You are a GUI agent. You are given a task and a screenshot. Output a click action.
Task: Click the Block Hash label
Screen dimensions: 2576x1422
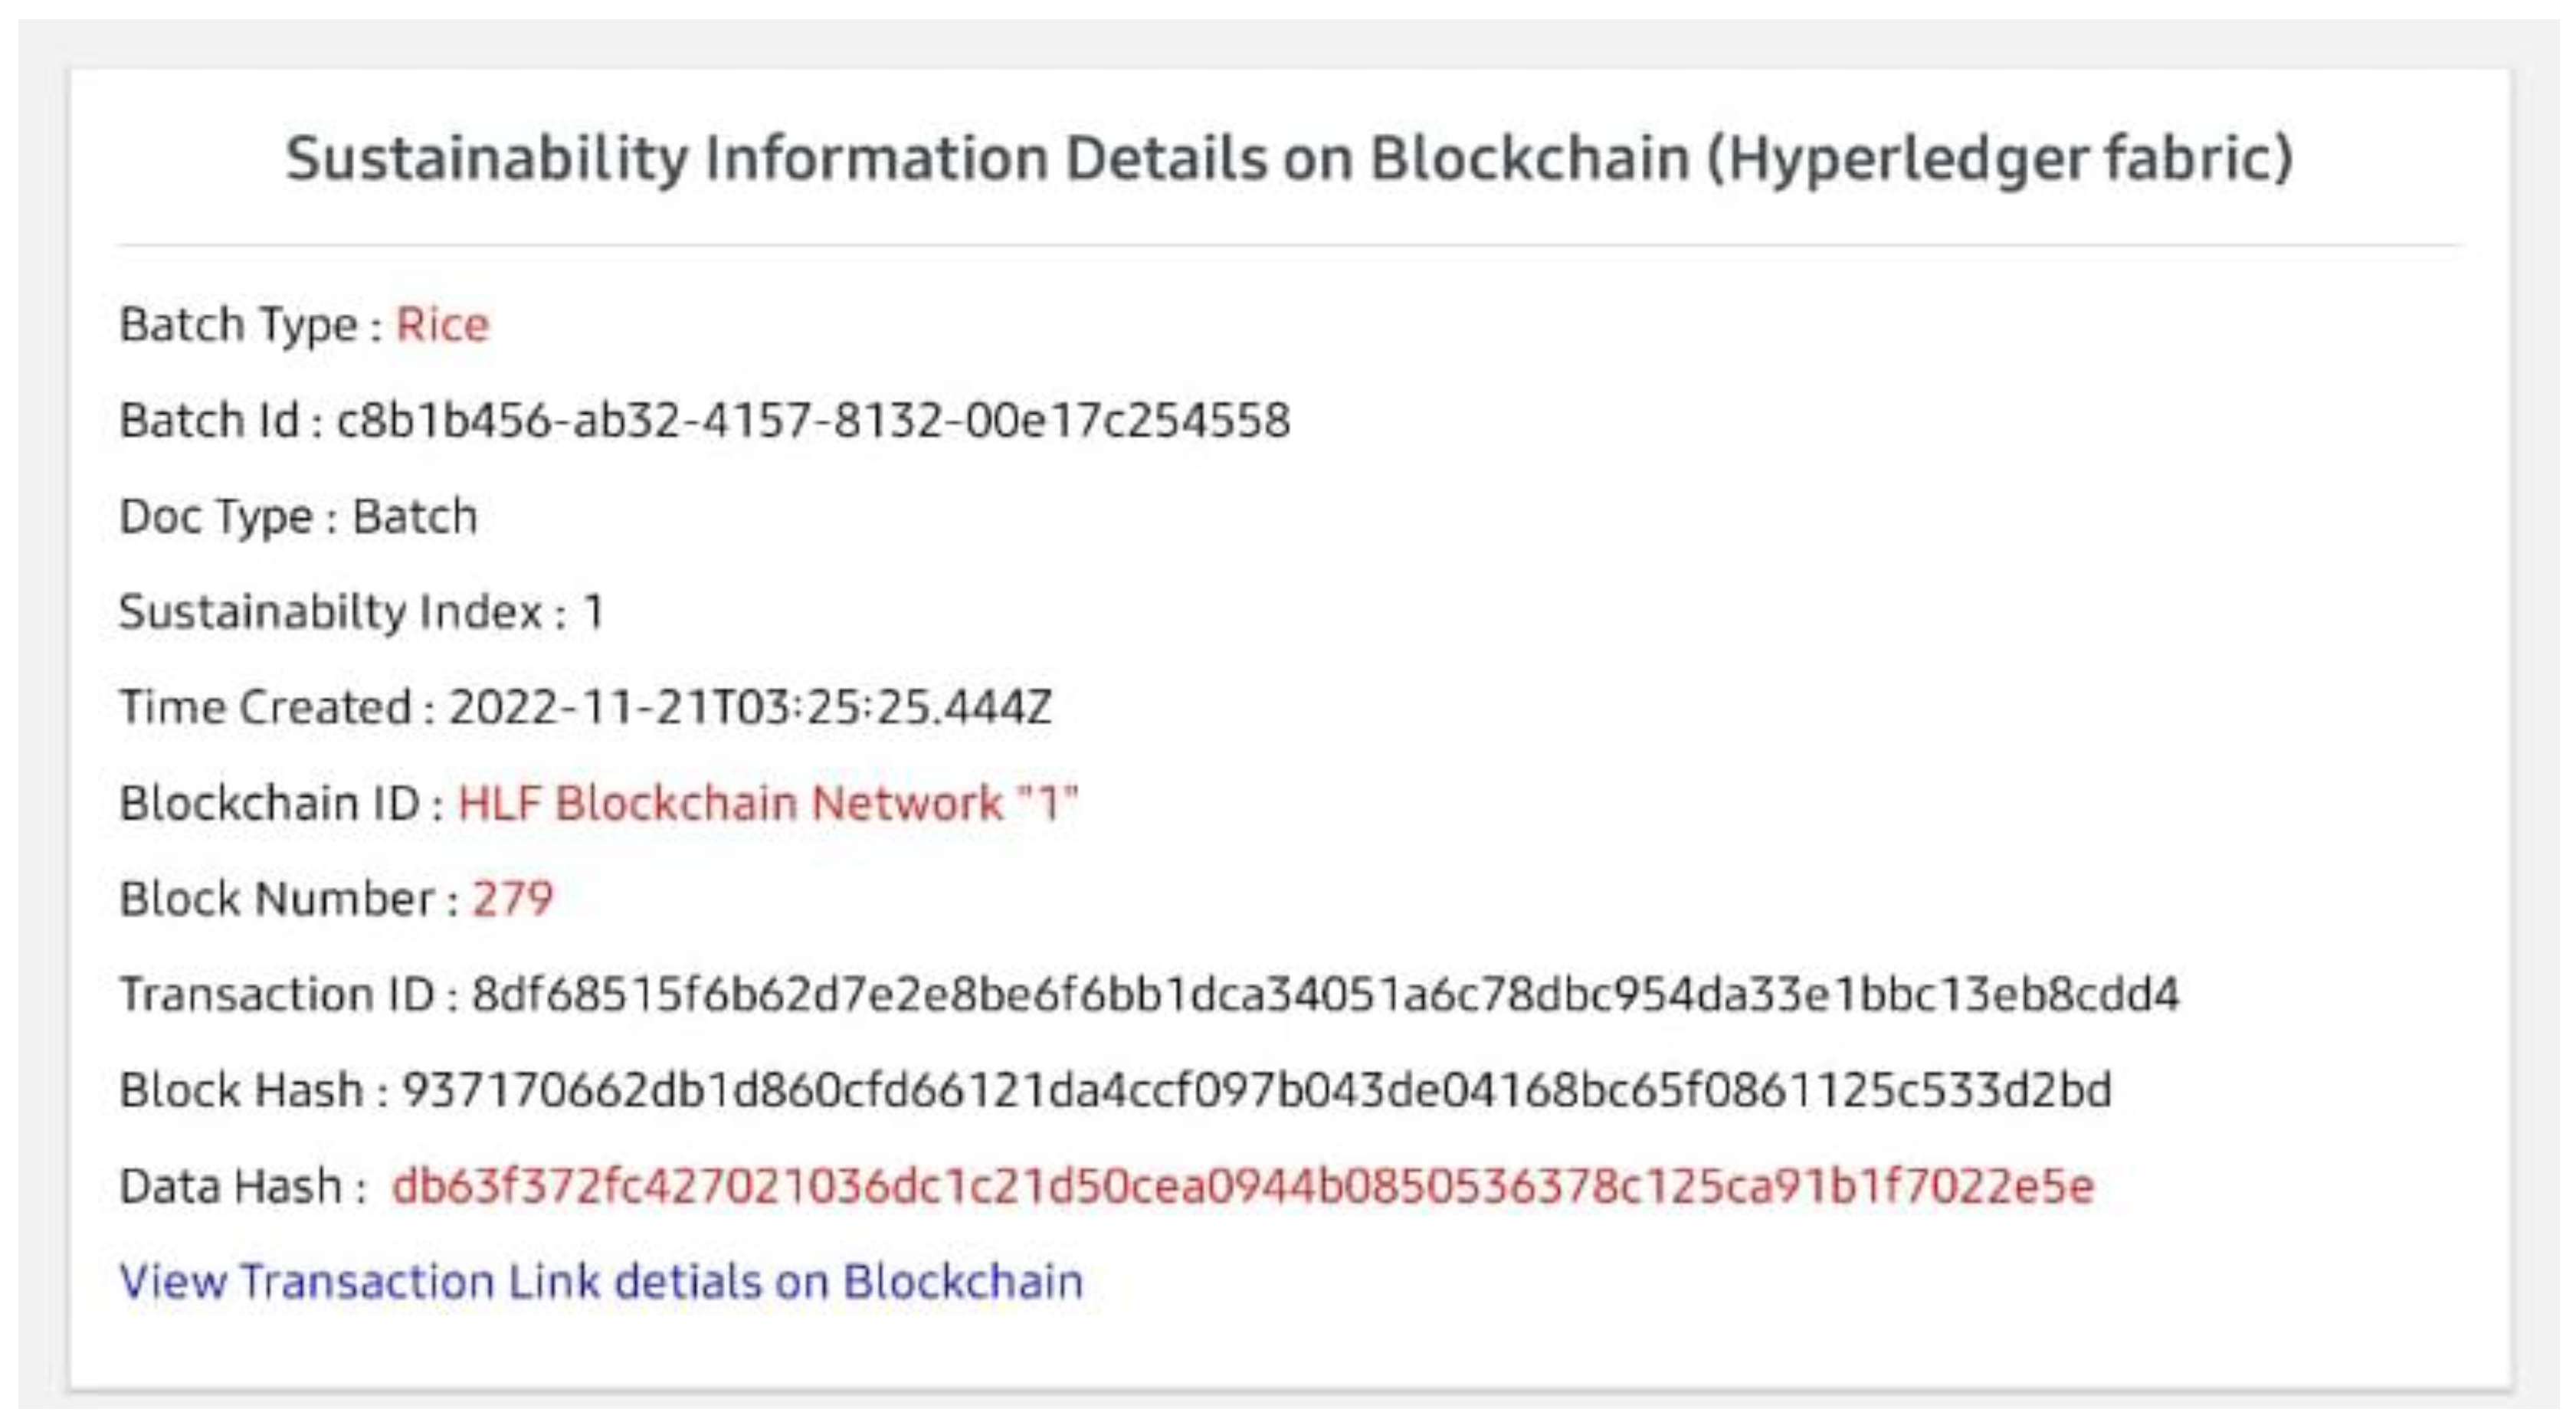(241, 1090)
